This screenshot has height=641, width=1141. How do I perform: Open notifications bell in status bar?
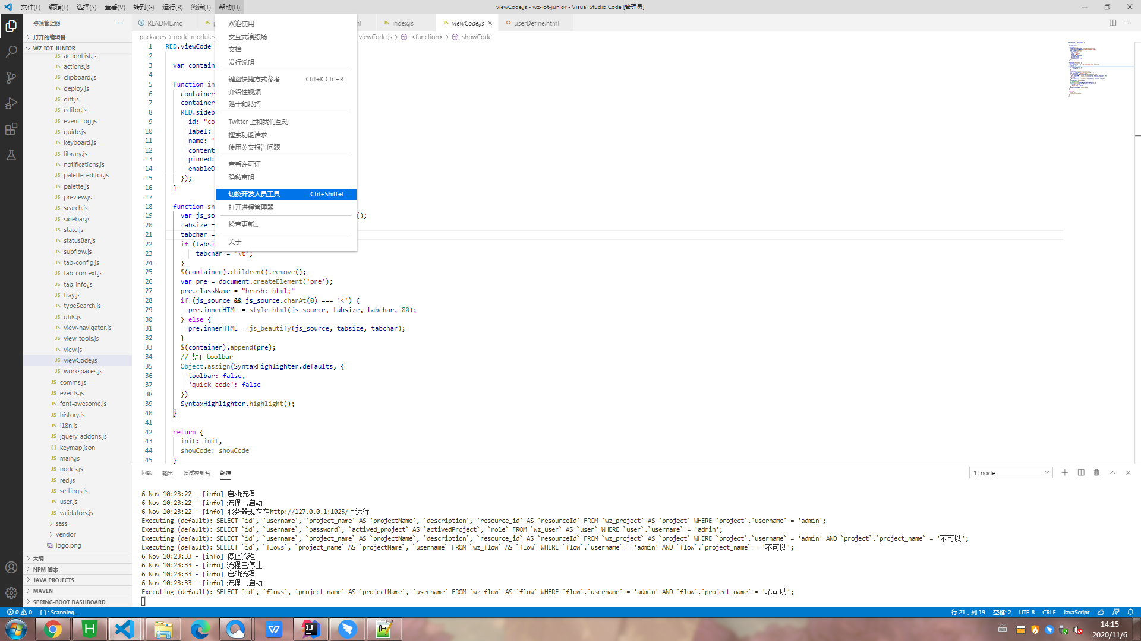tap(1130, 612)
